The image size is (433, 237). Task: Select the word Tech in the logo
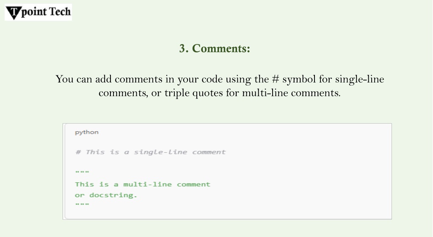pos(60,11)
